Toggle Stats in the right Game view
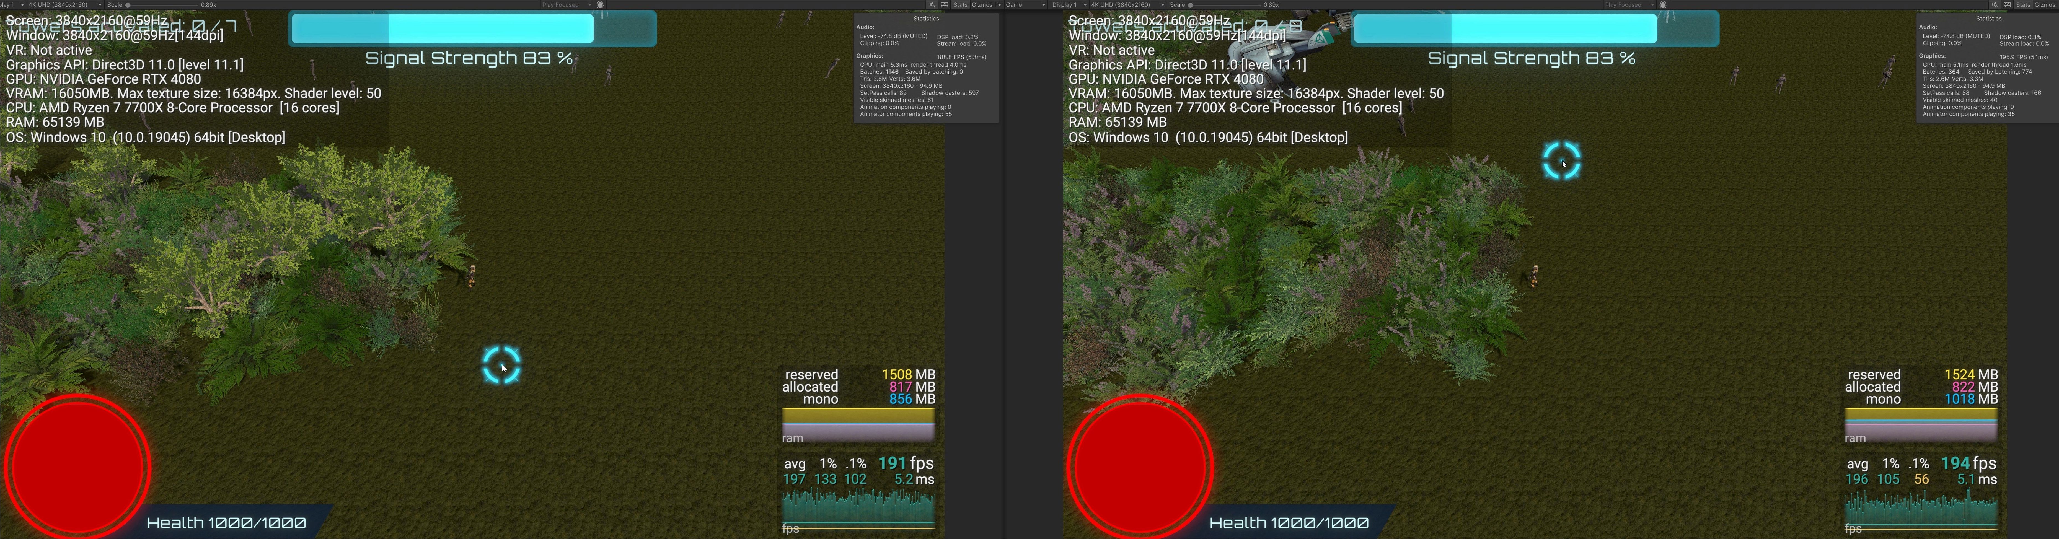The height and width of the screenshot is (539, 2059). pos(2023,5)
